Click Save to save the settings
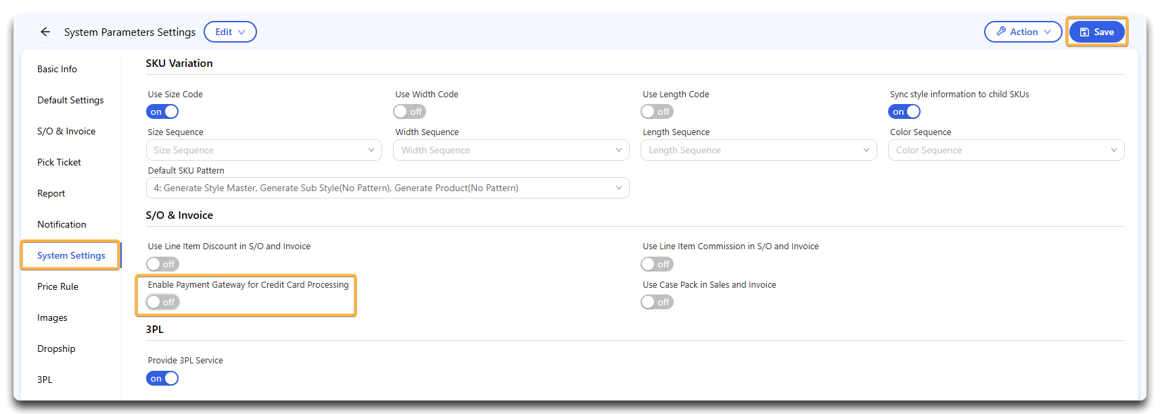This screenshot has width=1160, height=414. click(1097, 32)
